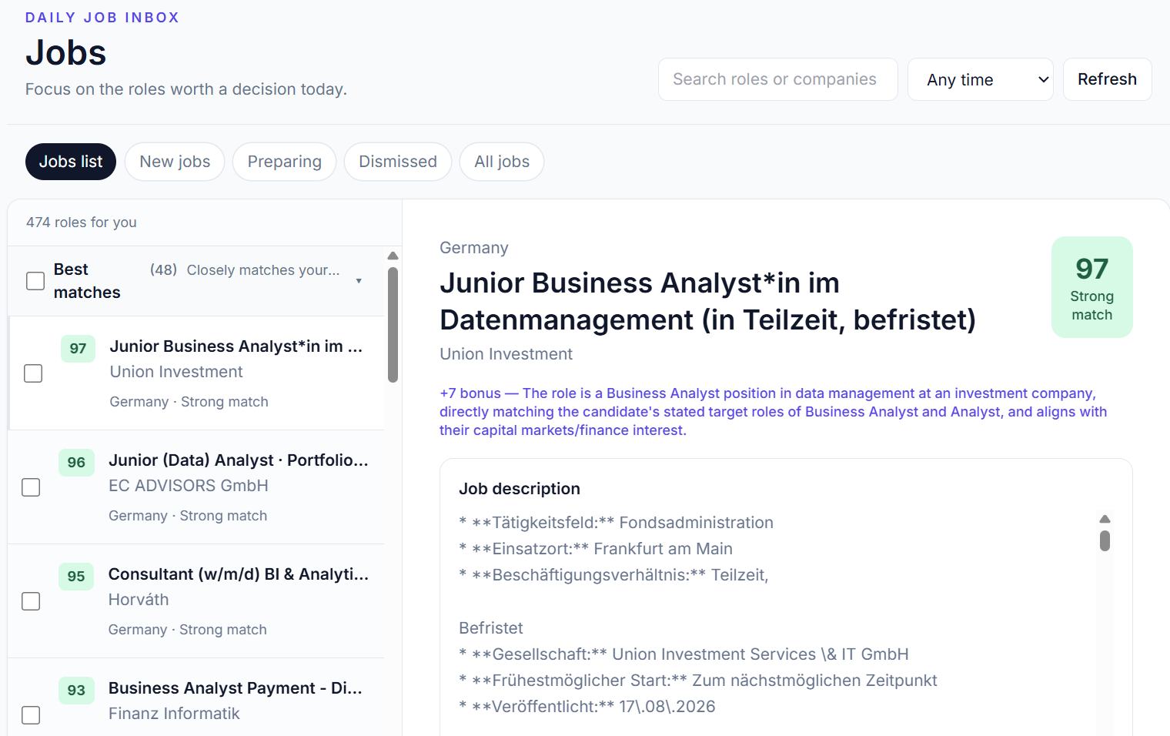Screen dimensions: 1170x736
Task: Click the 93 score badge for Finanz Informatik
Action: [76, 690]
